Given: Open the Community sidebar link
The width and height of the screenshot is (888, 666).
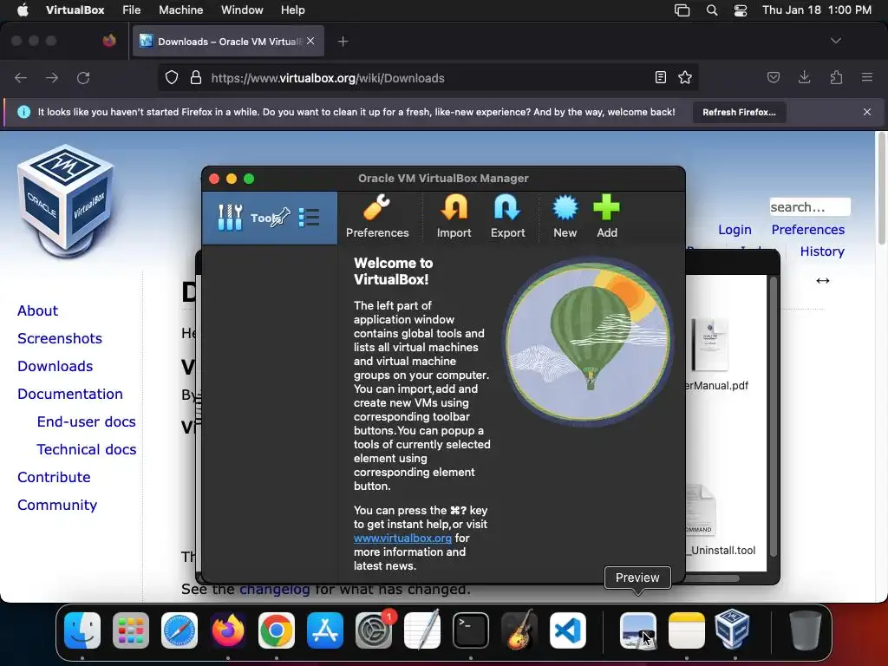Looking at the screenshot, I should tap(57, 505).
